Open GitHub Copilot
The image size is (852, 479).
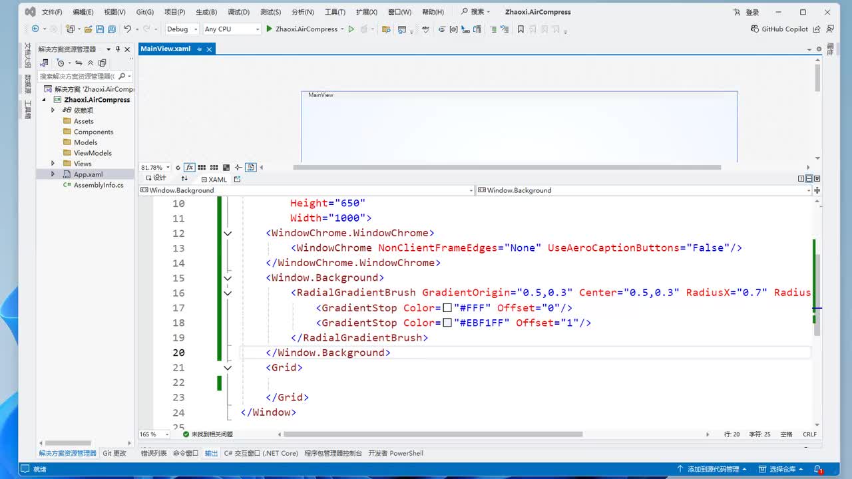[779, 29]
